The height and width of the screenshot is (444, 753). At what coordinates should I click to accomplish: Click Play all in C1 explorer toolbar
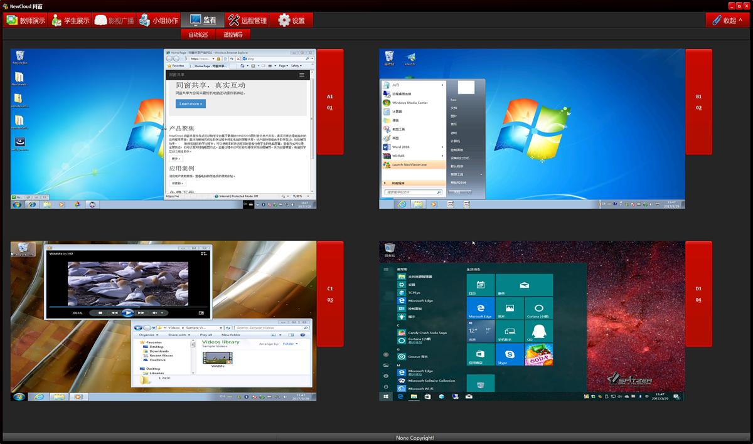pyautogui.click(x=206, y=335)
